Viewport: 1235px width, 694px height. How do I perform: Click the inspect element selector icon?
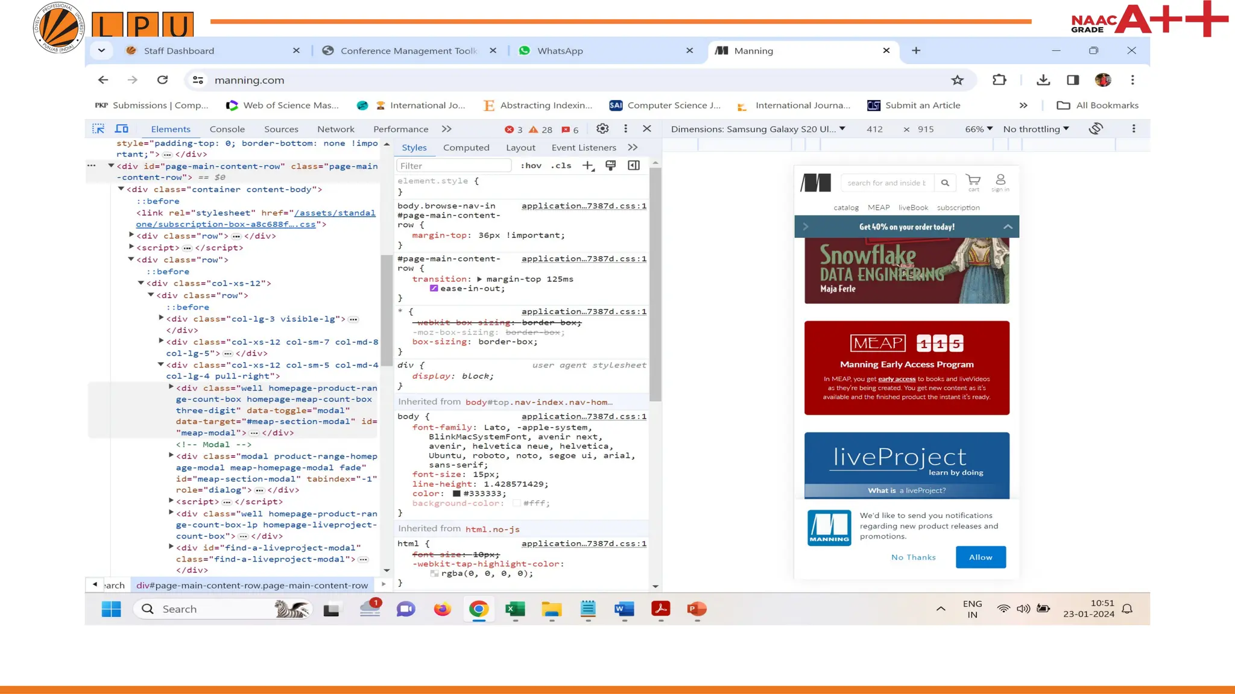coord(98,129)
